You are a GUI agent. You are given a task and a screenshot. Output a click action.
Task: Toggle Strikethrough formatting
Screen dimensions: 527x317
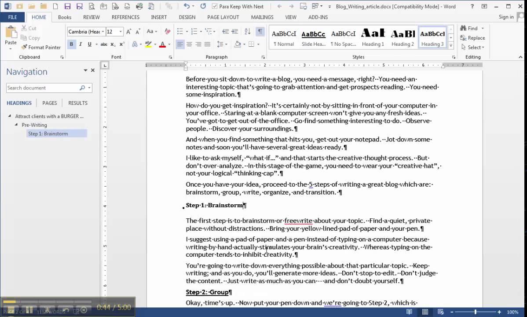coord(104,44)
